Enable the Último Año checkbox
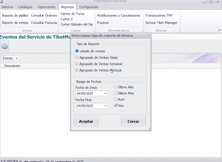The width and height of the screenshot is (222, 162). (116, 87)
